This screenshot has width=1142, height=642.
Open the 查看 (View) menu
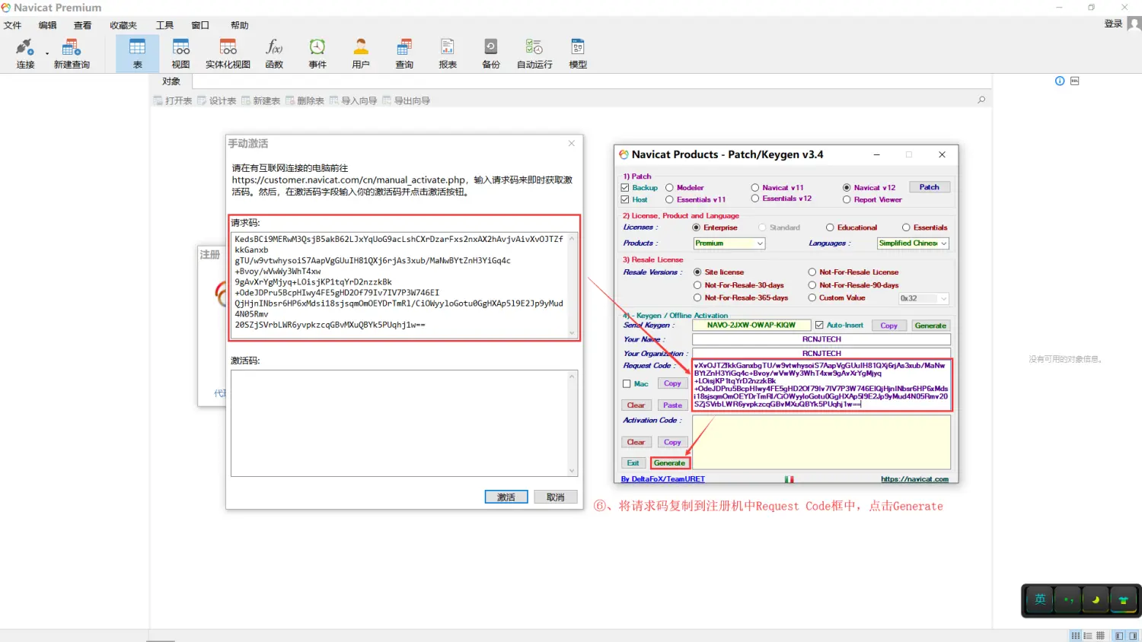[x=82, y=25]
